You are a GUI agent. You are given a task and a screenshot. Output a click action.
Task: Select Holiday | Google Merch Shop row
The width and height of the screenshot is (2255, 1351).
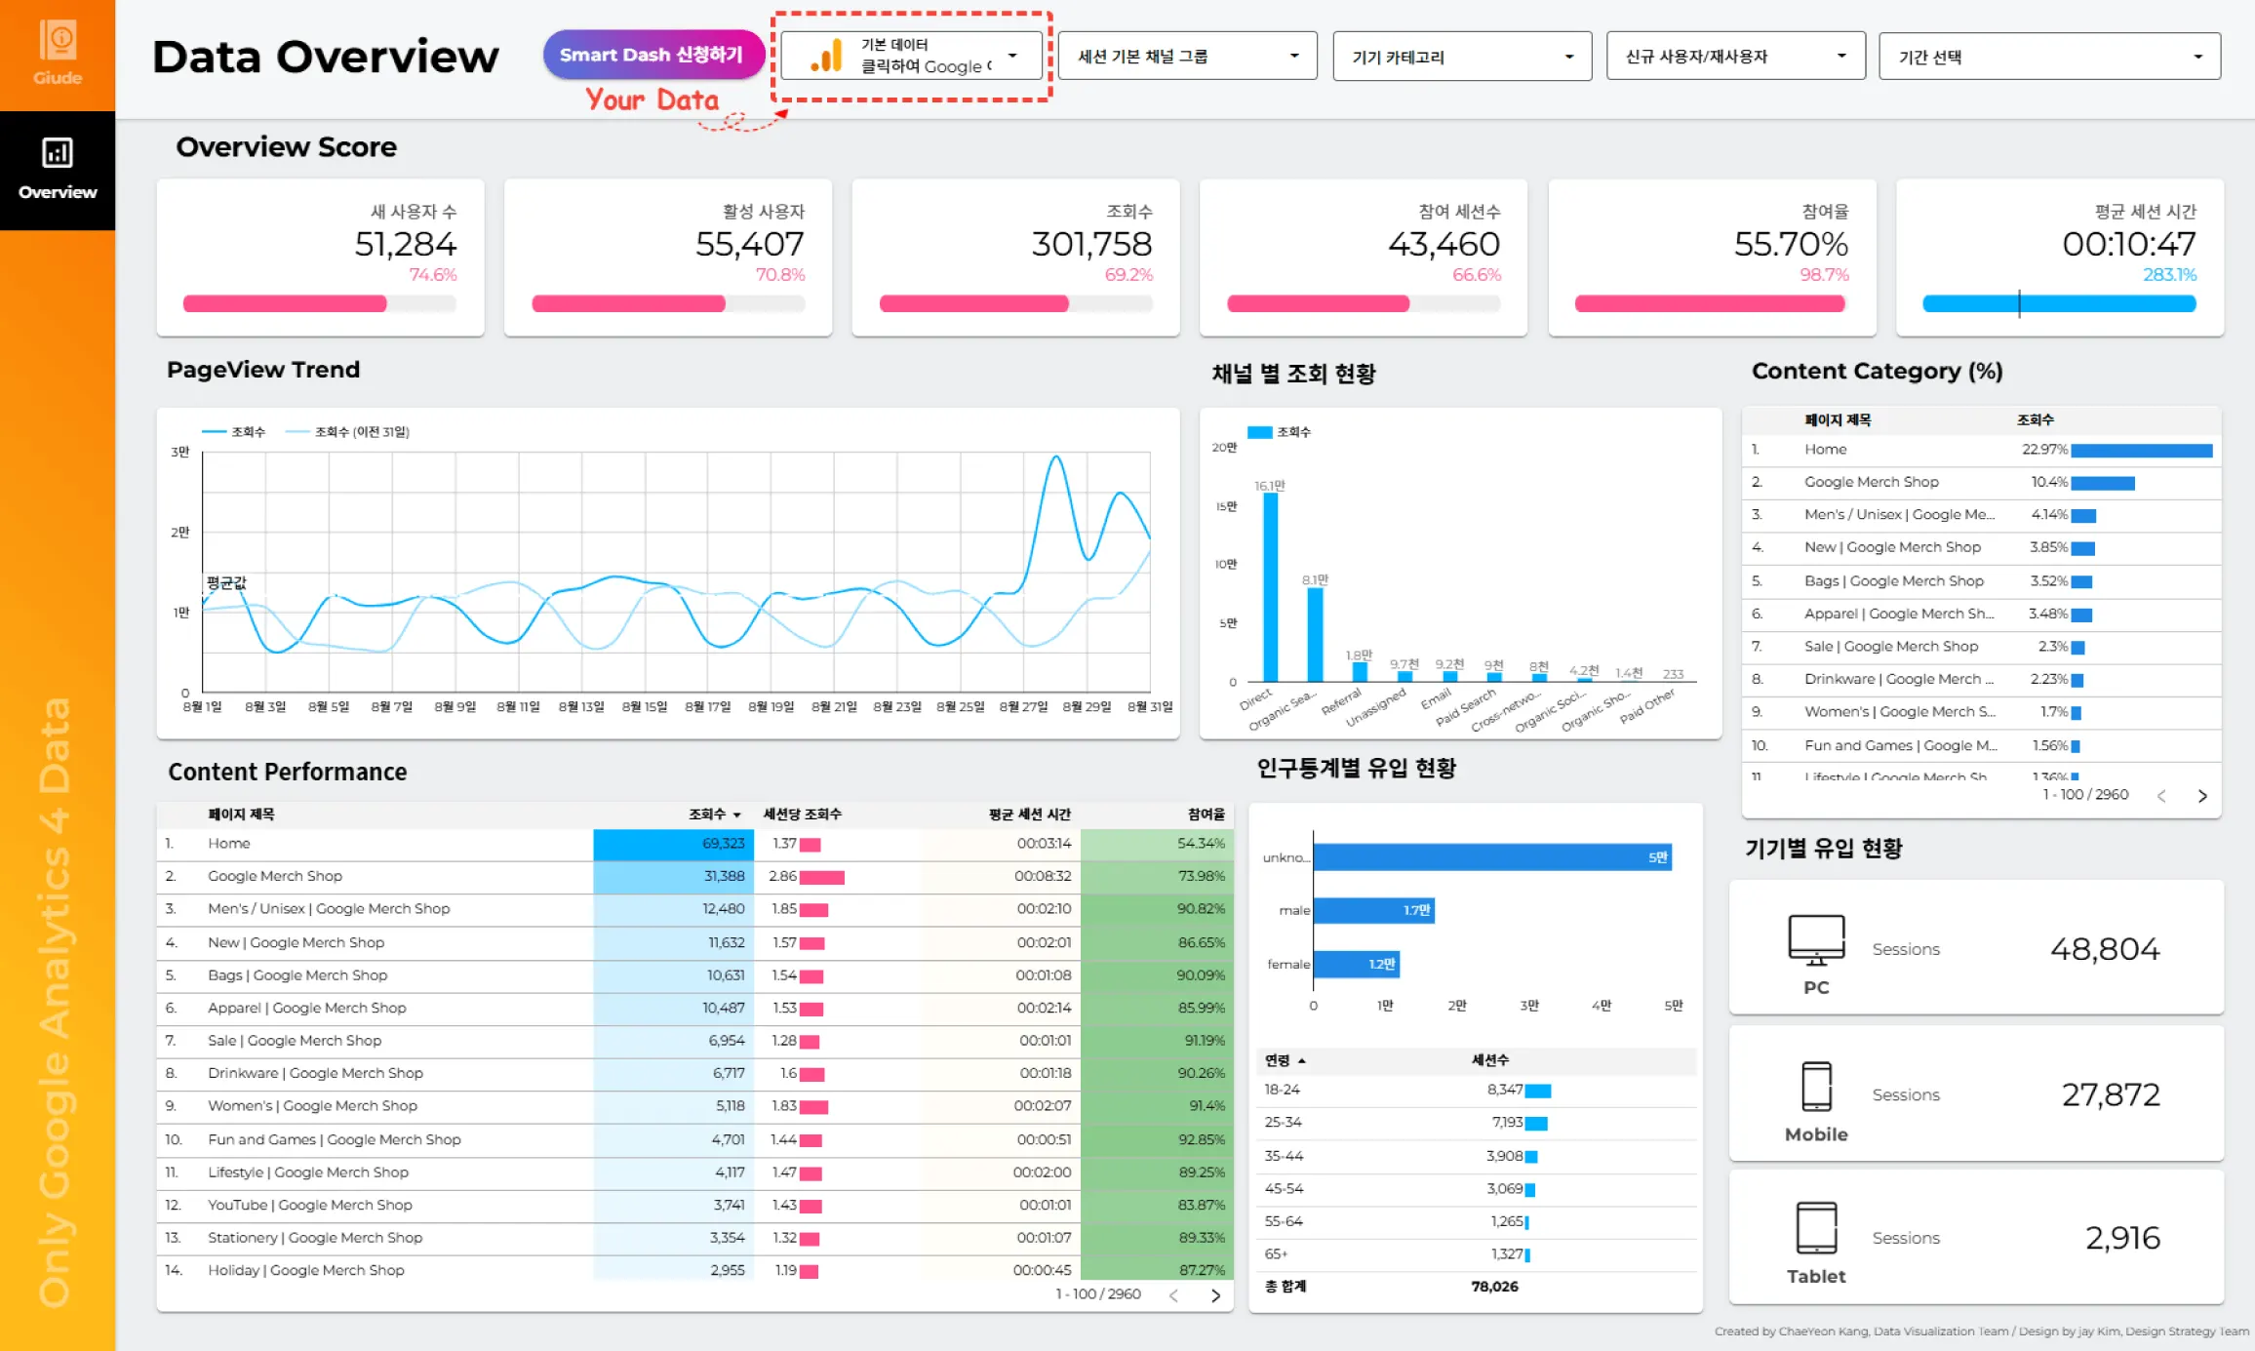694,1270
